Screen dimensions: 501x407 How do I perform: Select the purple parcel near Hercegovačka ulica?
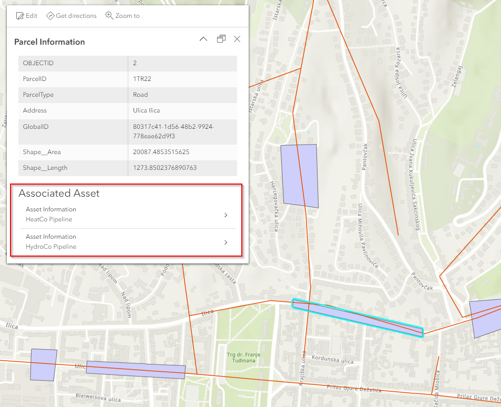point(300,175)
